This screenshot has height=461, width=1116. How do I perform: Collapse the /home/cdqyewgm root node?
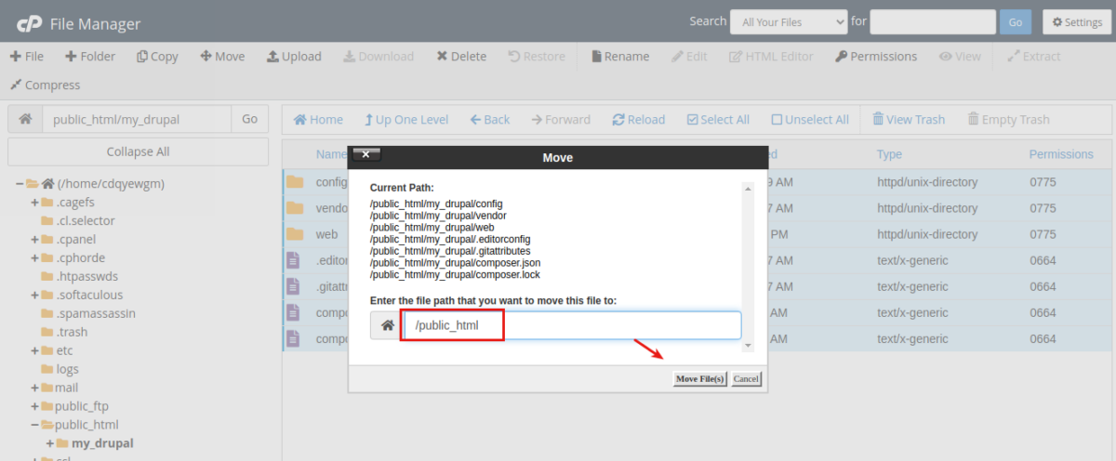19,184
